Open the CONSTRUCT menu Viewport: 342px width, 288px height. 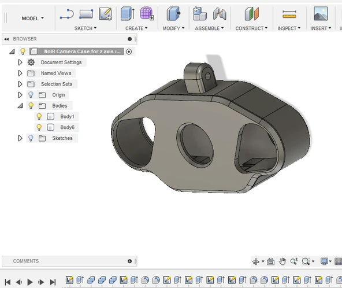coord(251,28)
